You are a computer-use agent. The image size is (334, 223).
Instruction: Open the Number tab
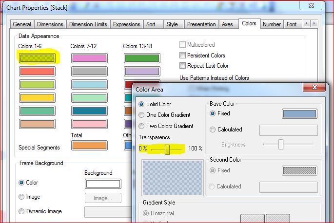tap(272, 24)
